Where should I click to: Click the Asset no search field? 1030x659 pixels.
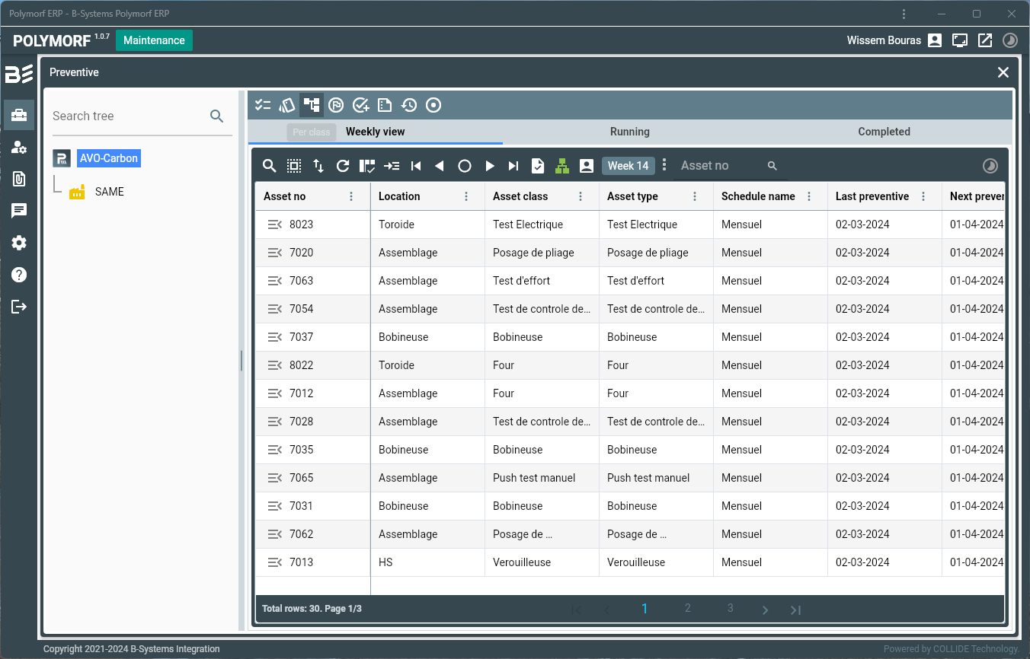click(720, 166)
